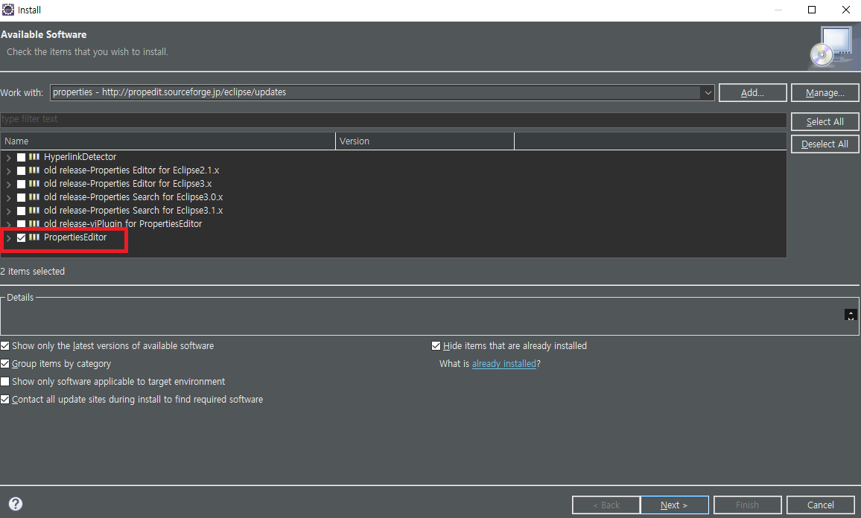Click the Version column header
The width and height of the screenshot is (861, 518).
tap(425, 141)
